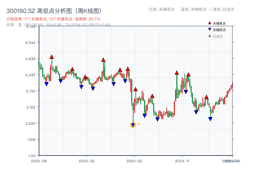Click the red 关键高点 triangle in the legend
The height and width of the screenshot is (194, 258).
(x=210, y=23)
